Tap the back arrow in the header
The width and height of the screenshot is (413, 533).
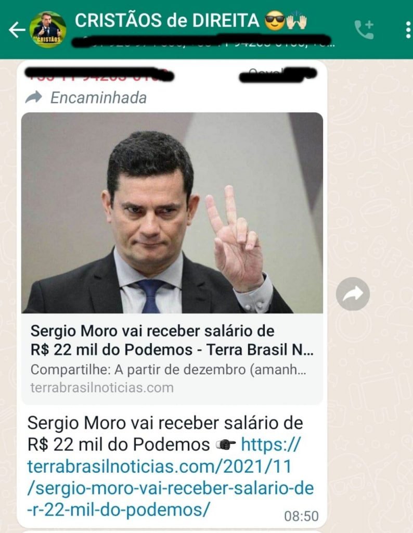point(17,30)
